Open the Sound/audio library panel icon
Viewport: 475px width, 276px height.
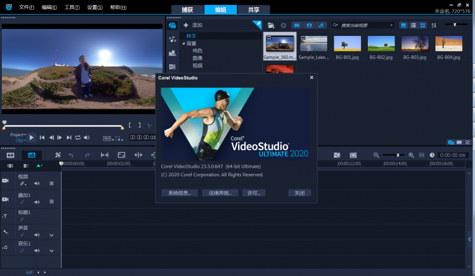172,39
